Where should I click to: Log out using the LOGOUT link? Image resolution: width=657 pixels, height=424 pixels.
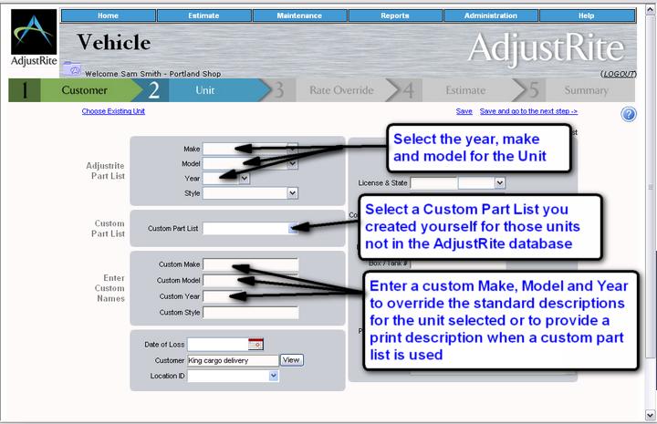tap(619, 74)
